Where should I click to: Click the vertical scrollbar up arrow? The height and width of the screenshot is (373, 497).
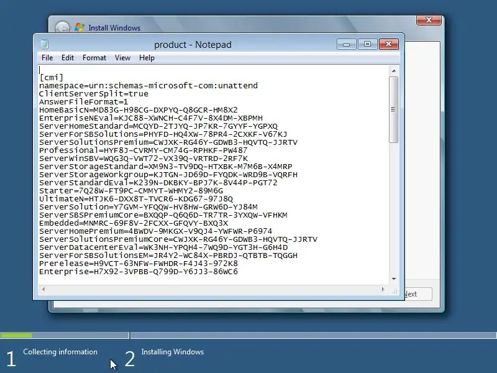394,71
